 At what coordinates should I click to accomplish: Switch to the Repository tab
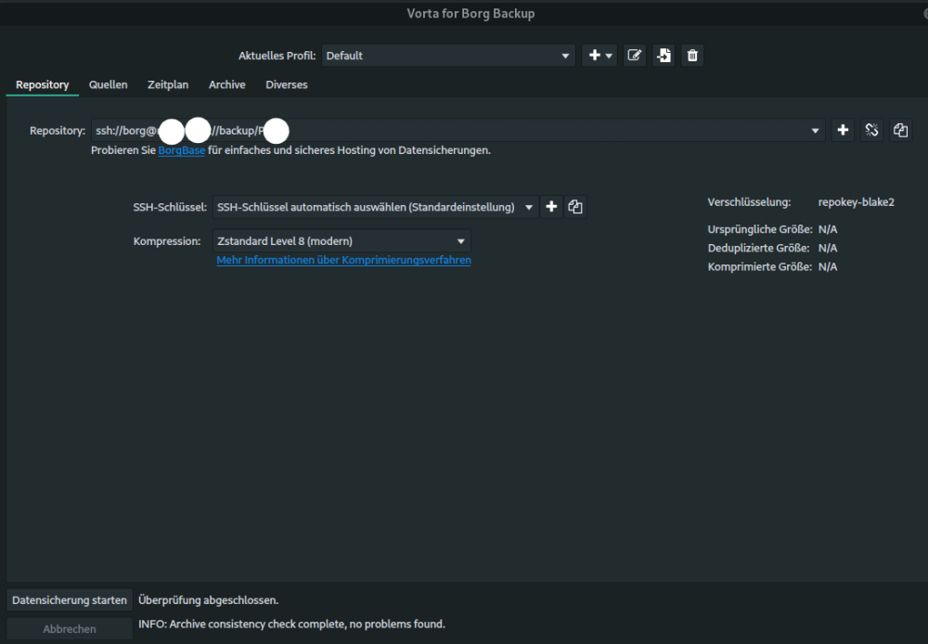pos(42,84)
